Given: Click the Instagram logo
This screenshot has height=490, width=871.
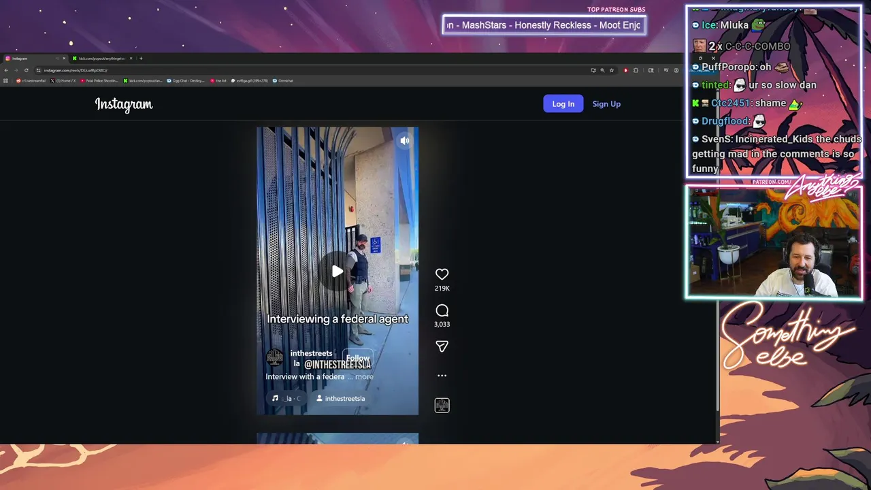Looking at the screenshot, I should pyautogui.click(x=124, y=104).
